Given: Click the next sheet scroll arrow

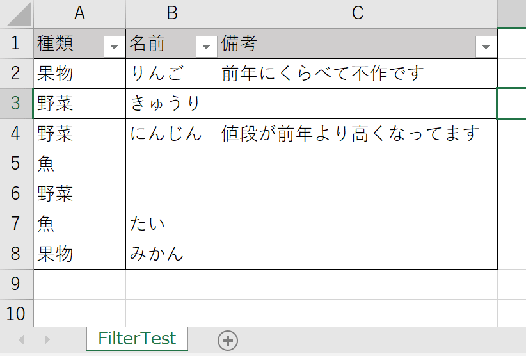Looking at the screenshot, I should (x=46, y=340).
